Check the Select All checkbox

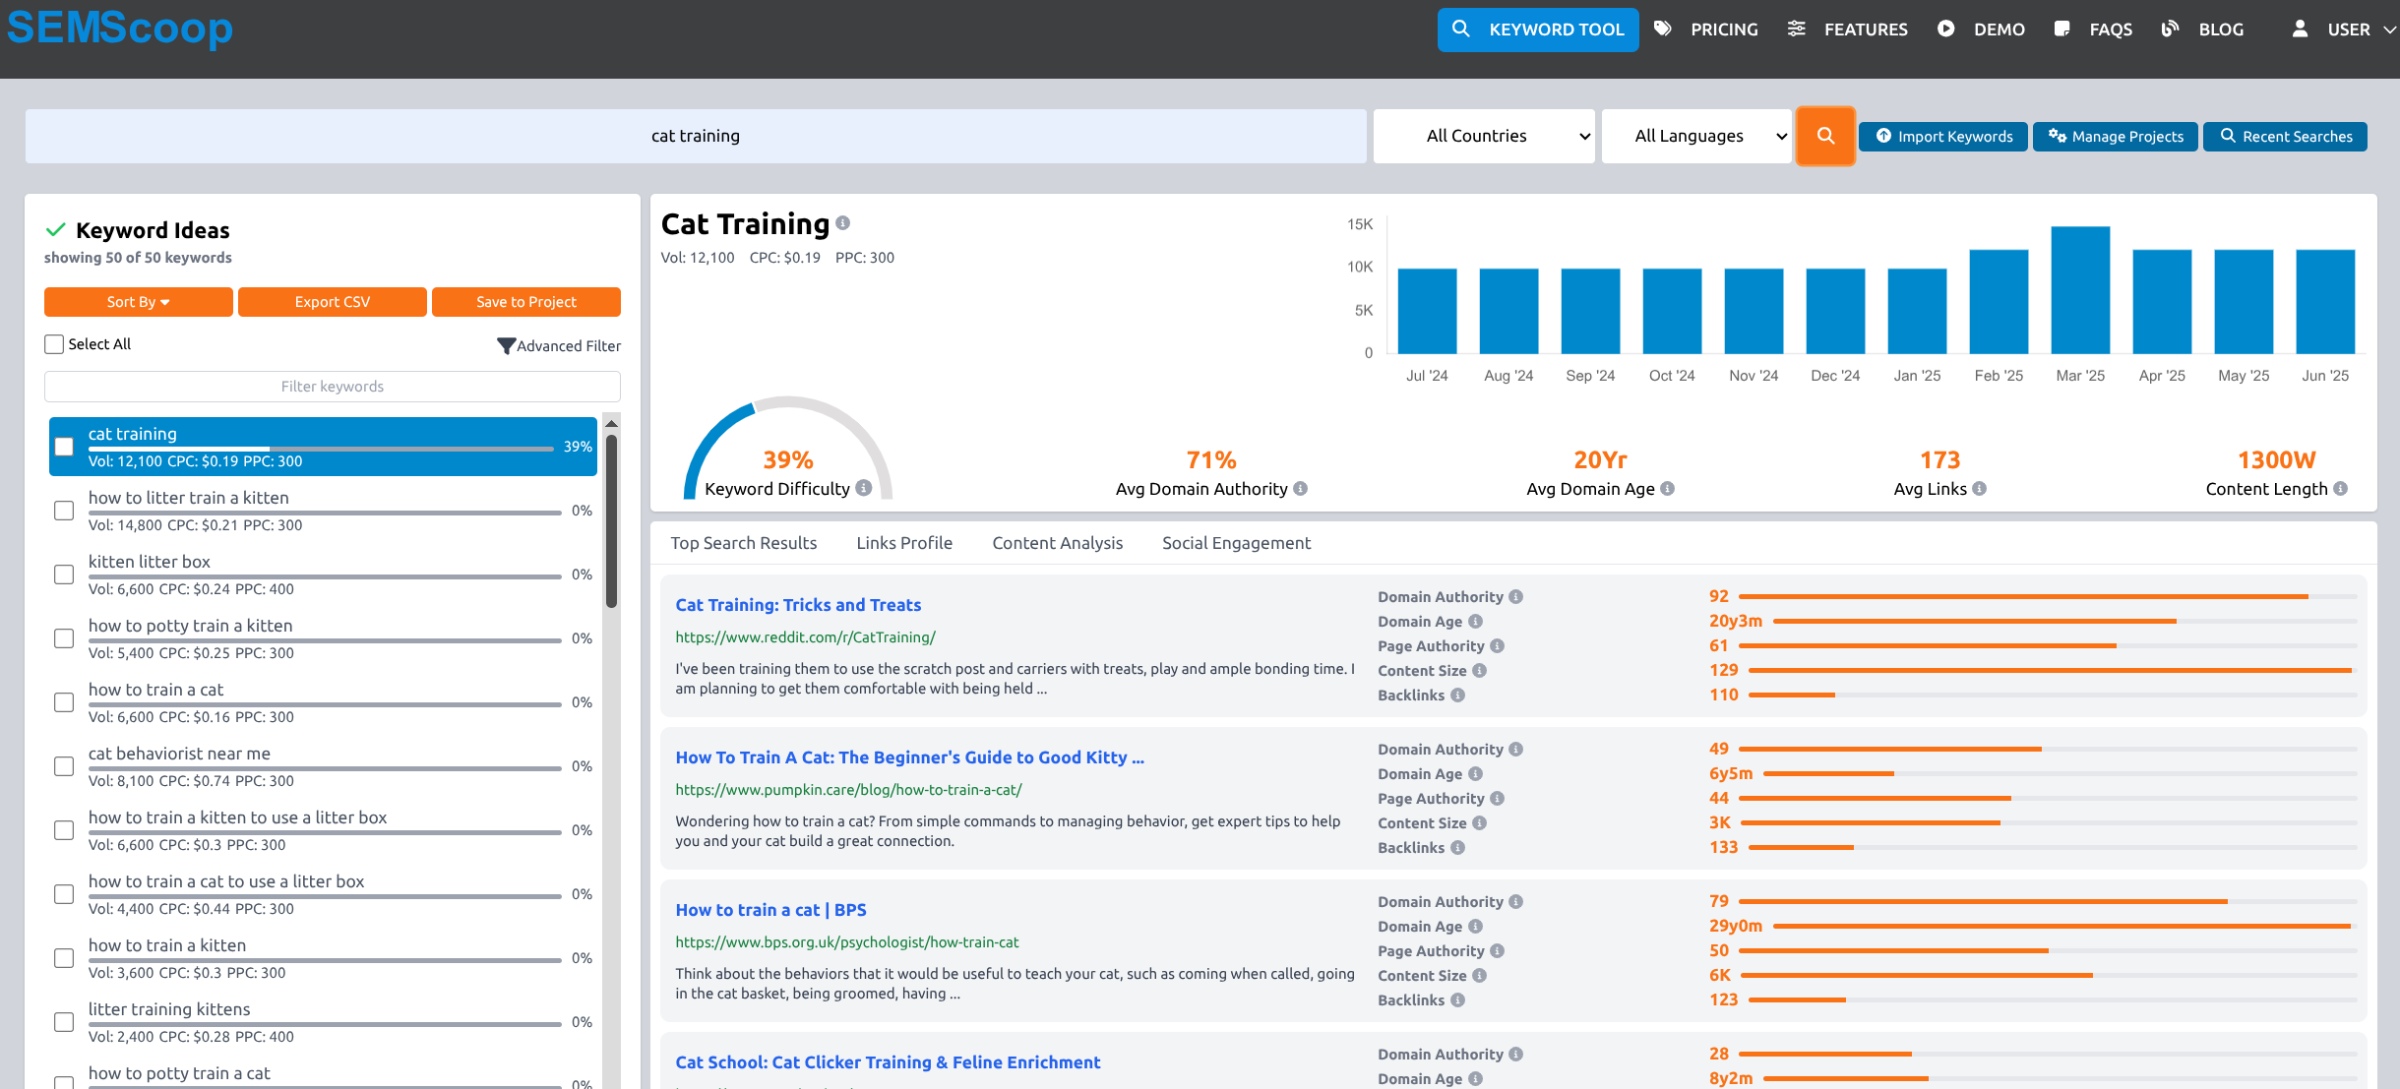(54, 344)
